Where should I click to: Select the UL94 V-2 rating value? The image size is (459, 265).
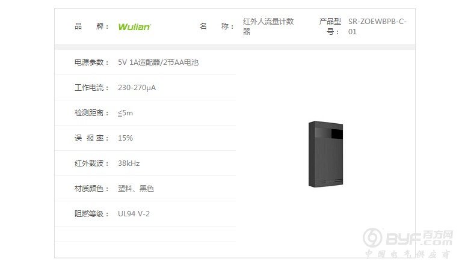point(134,213)
